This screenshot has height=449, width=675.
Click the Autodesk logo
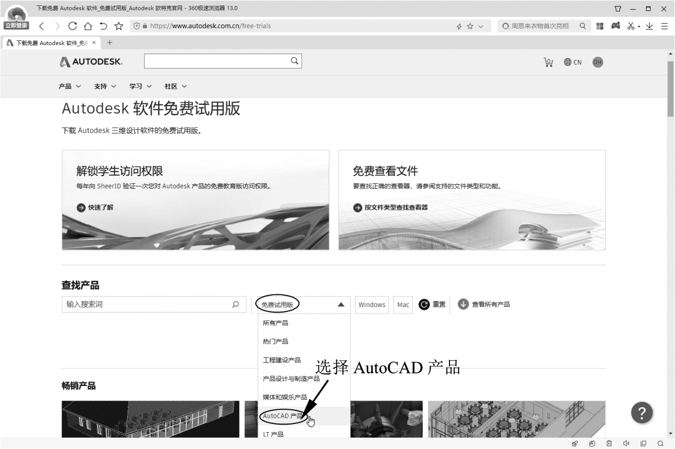(91, 62)
